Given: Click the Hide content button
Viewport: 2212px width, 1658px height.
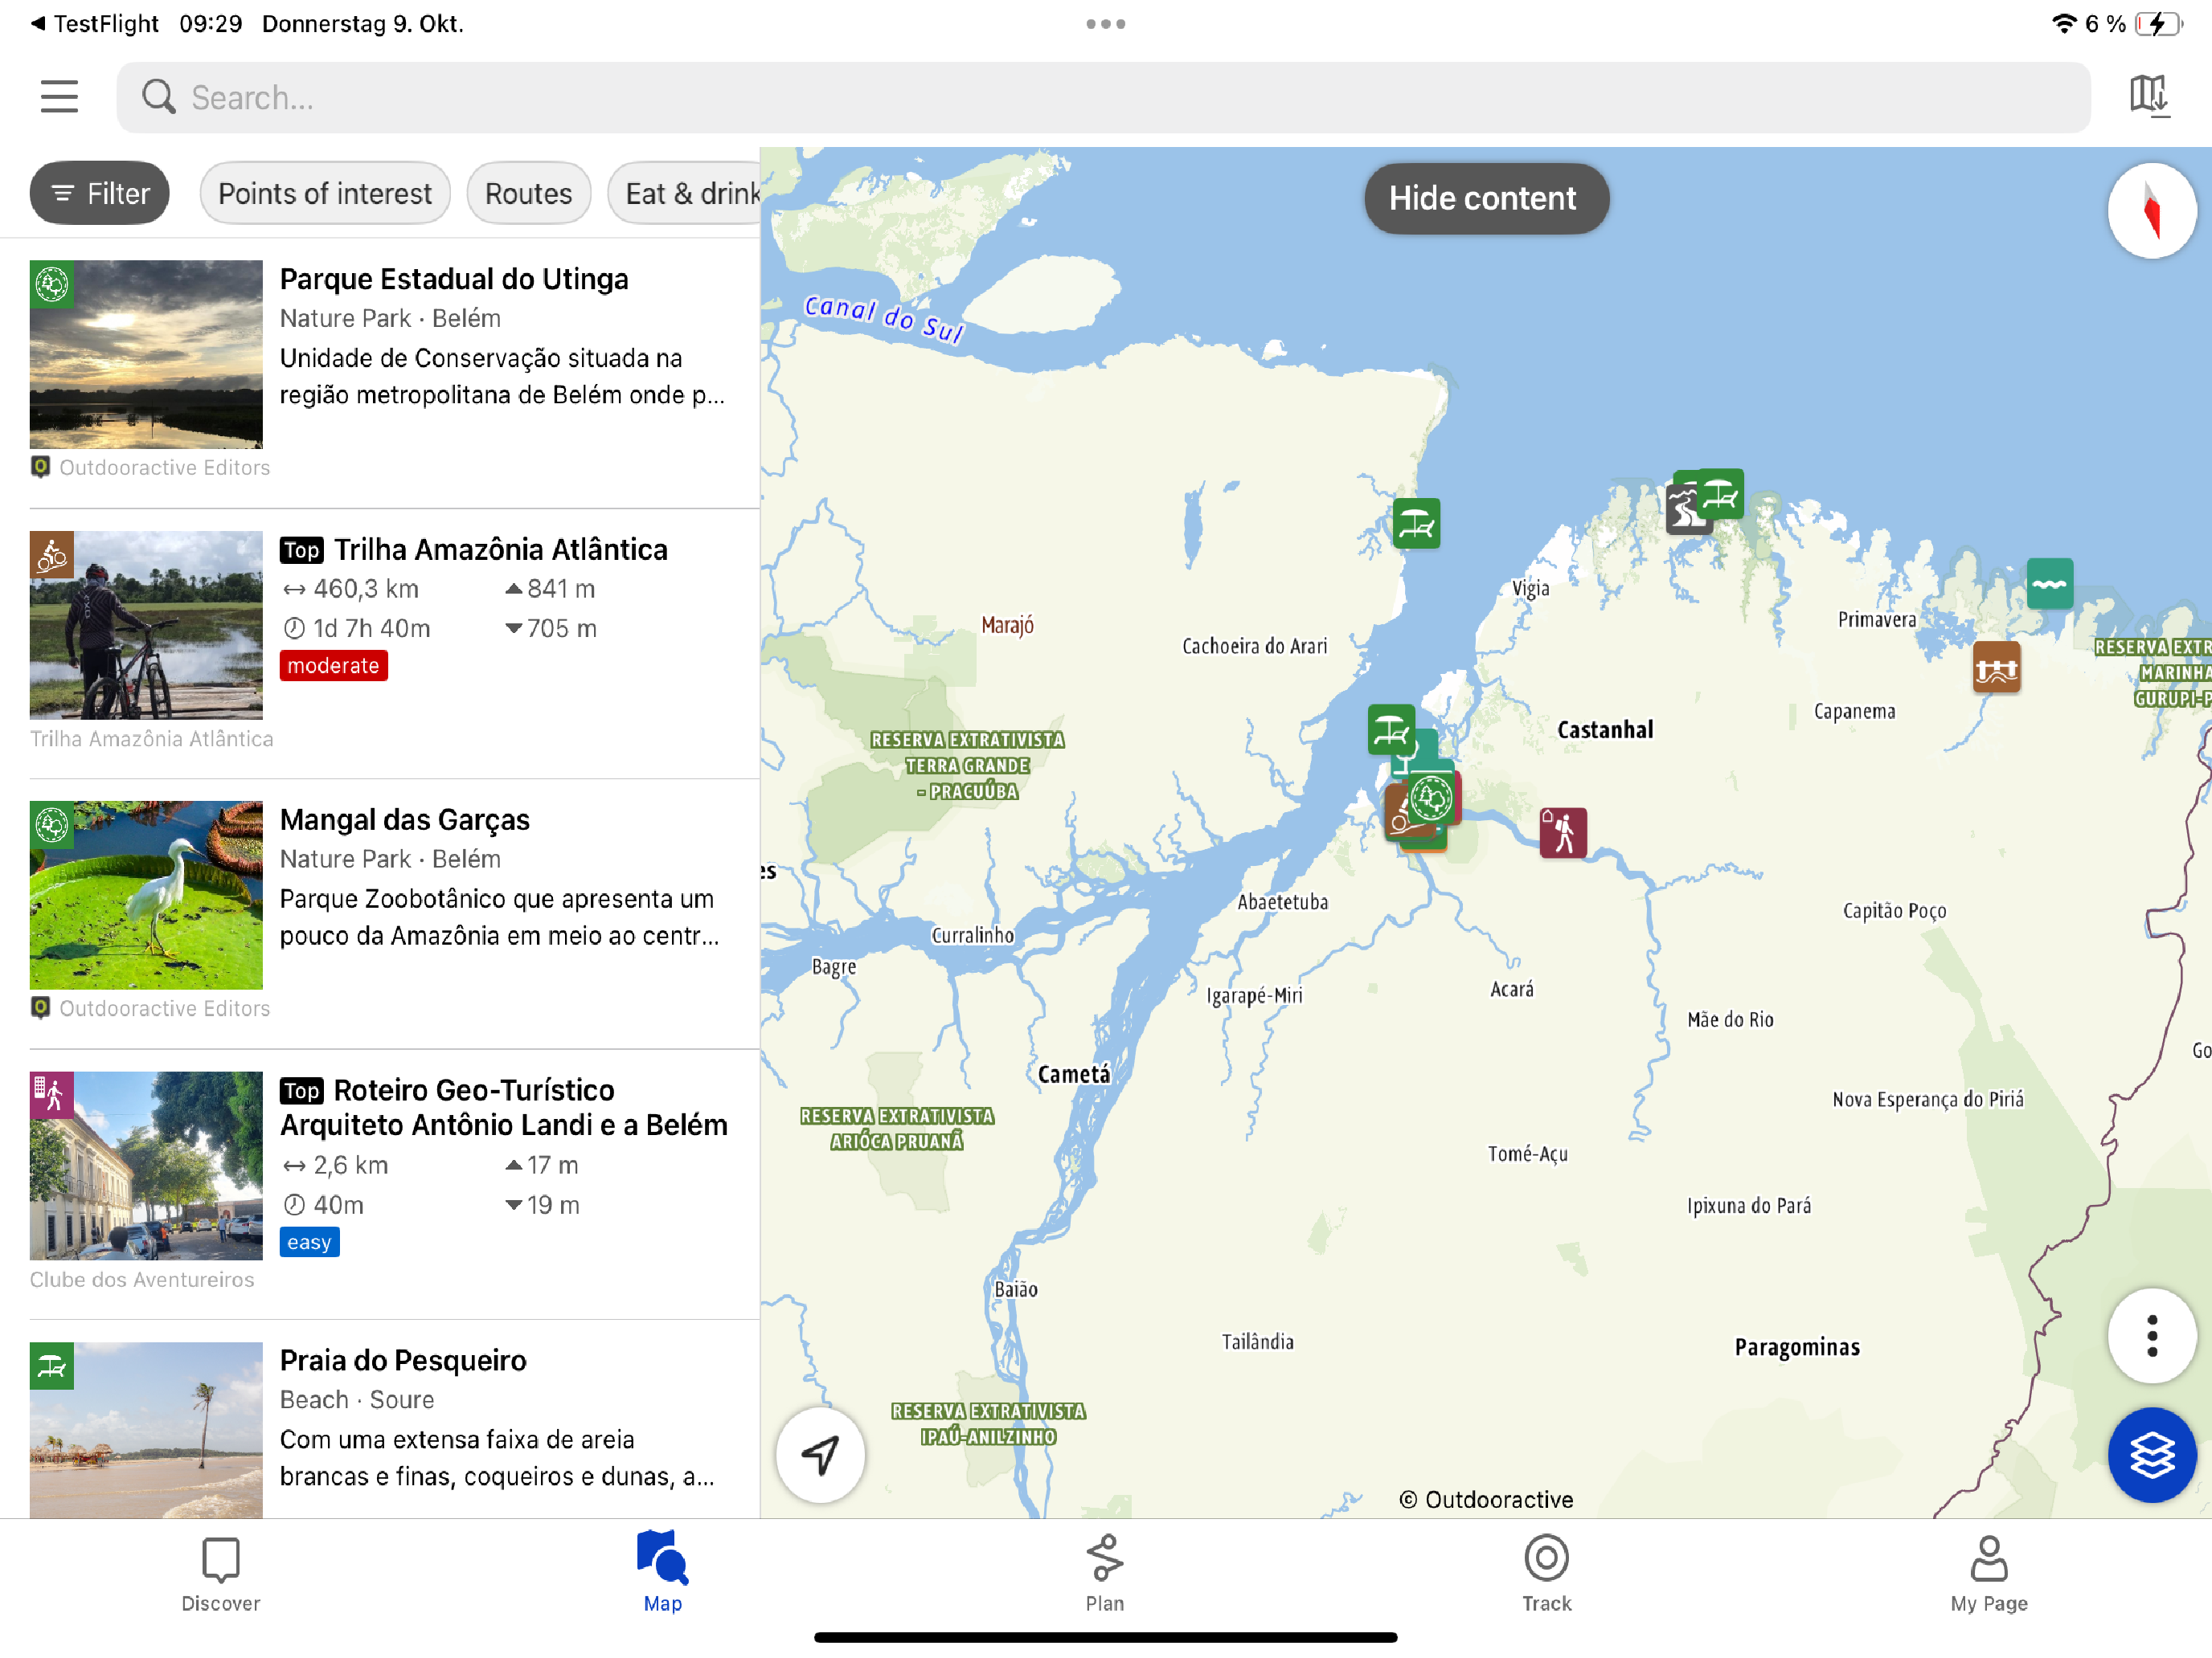Looking at the screenshot, I should point(1486,198).
